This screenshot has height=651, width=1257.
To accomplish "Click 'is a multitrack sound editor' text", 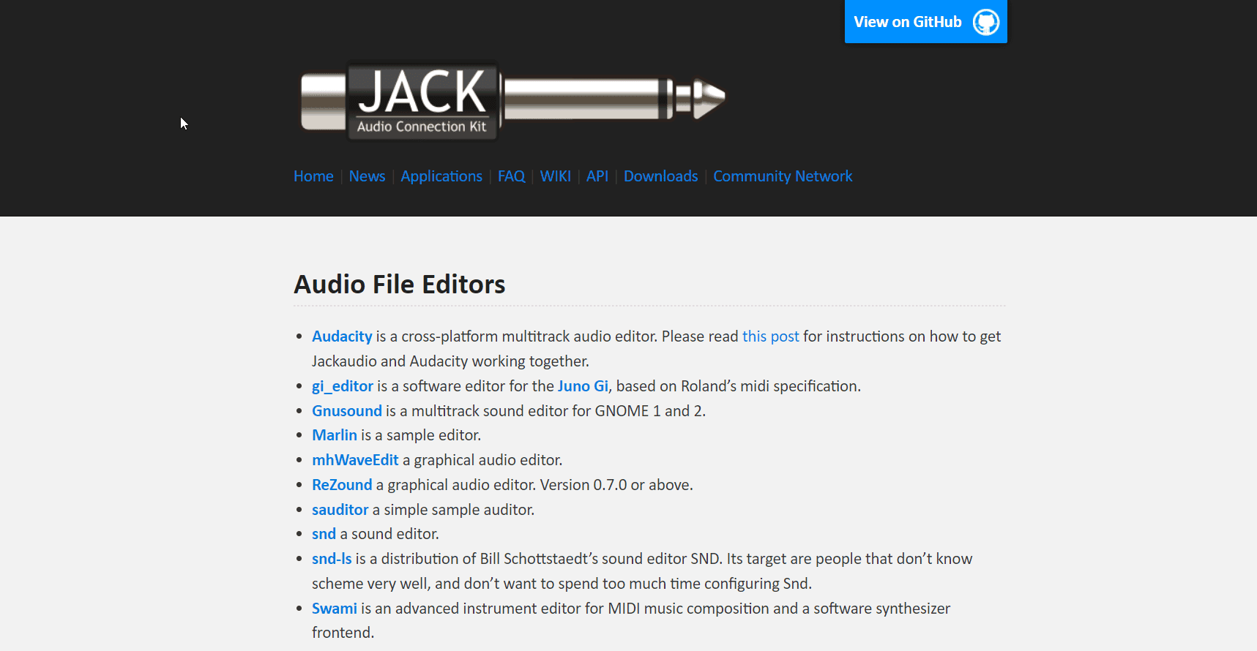I will coord(477,411).
